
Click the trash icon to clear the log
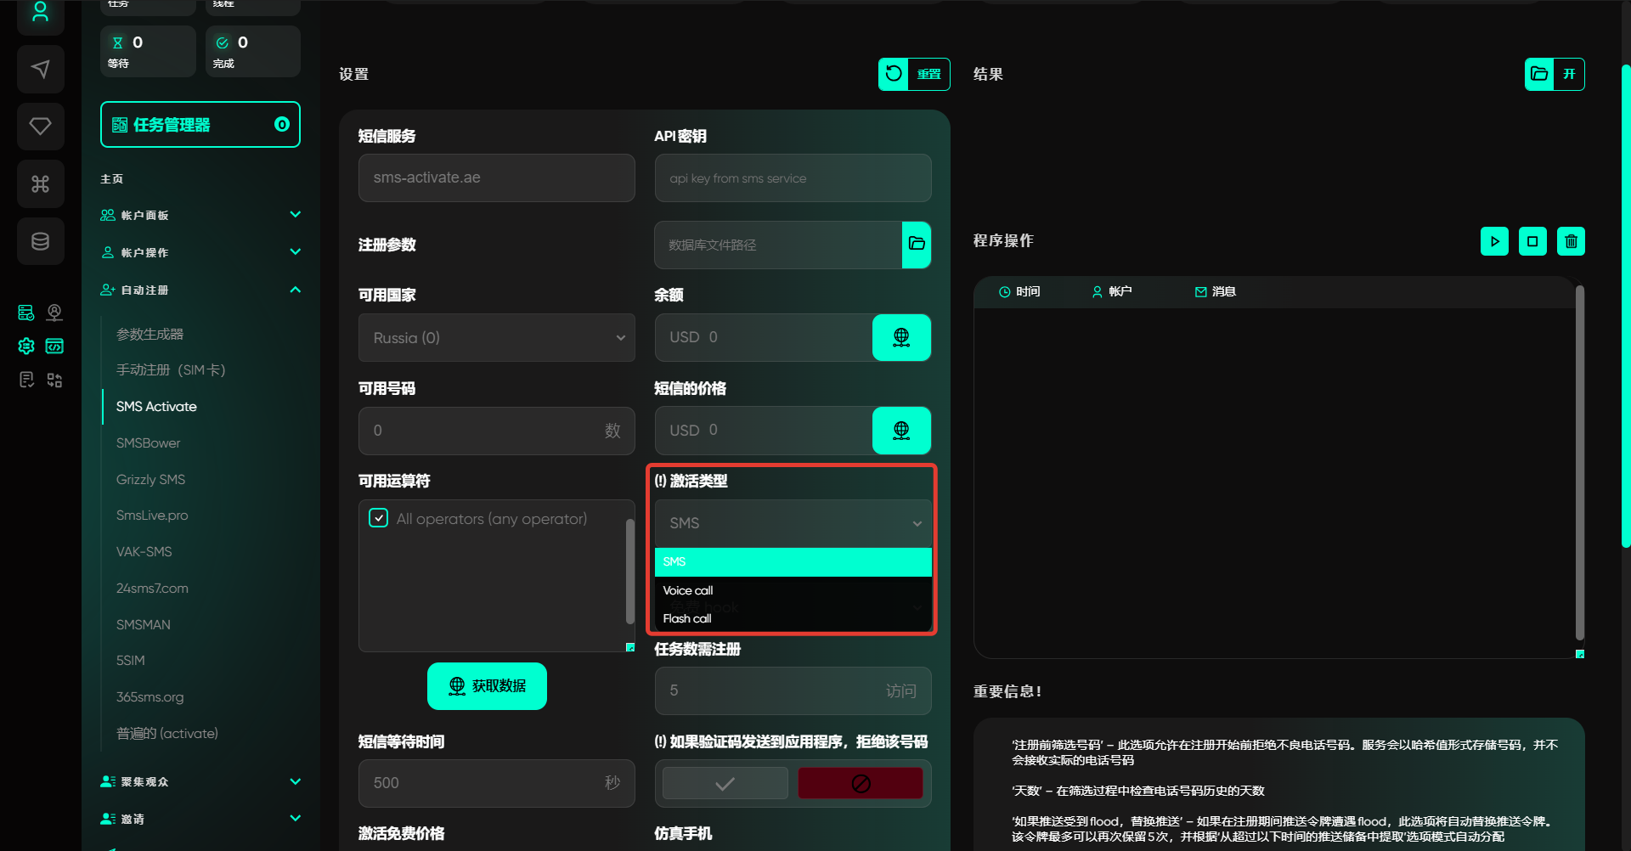pos(1571,241)
